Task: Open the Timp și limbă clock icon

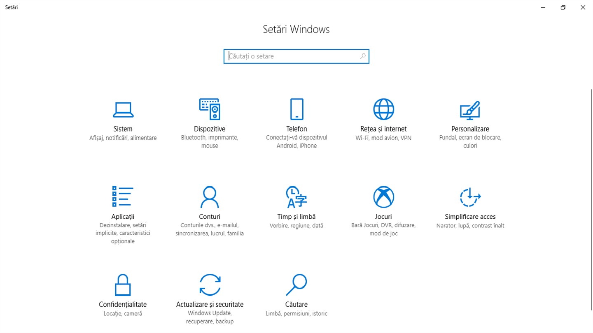Action: click(x=296, y=197)
